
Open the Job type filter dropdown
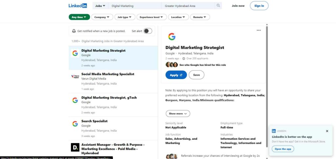coord(125,17)
